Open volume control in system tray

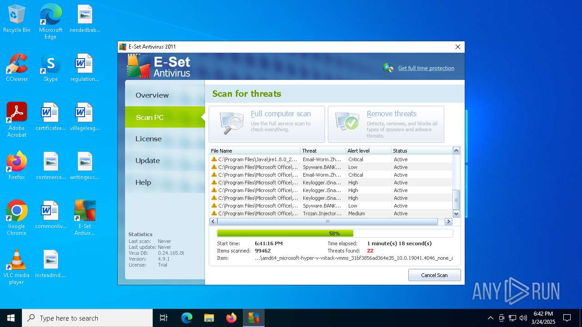click(x=523, y=318)
